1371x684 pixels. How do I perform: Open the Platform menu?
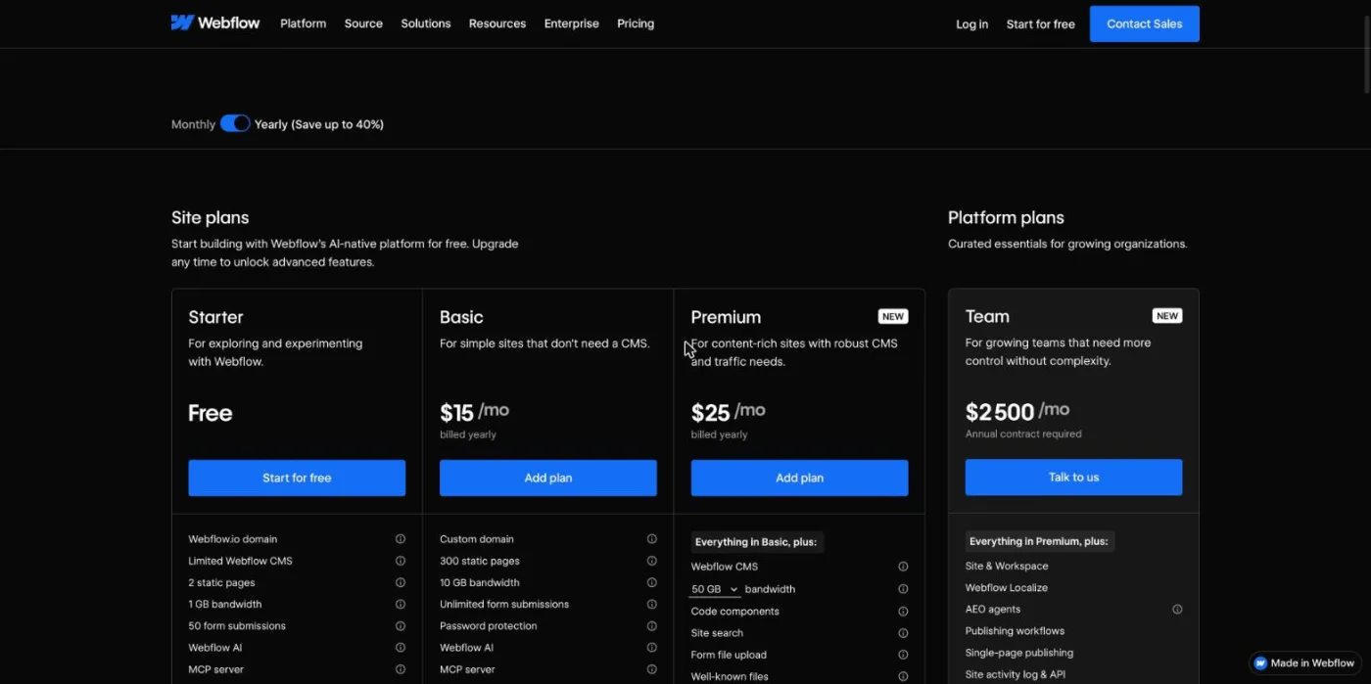[303, 23]
